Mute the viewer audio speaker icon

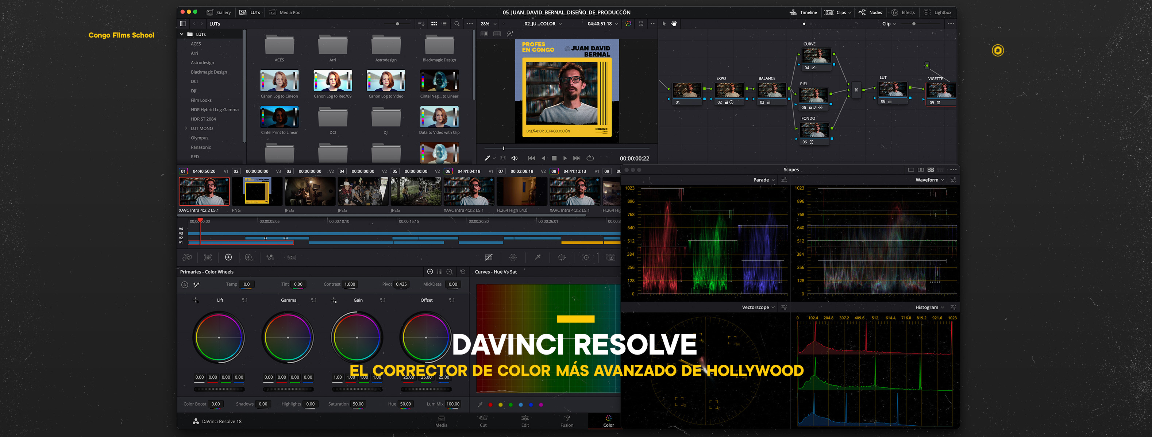click(x=514, y=158)
